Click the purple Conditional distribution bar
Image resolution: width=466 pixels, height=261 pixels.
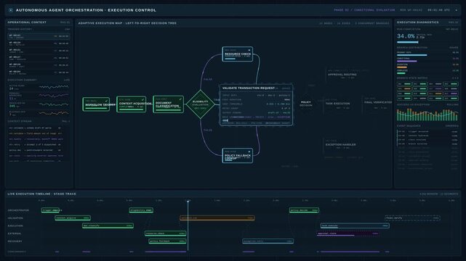point(407,62)
